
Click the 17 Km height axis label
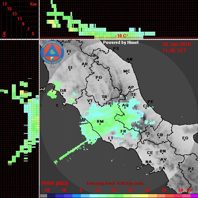pyautogui.click(x=4, y=4)
